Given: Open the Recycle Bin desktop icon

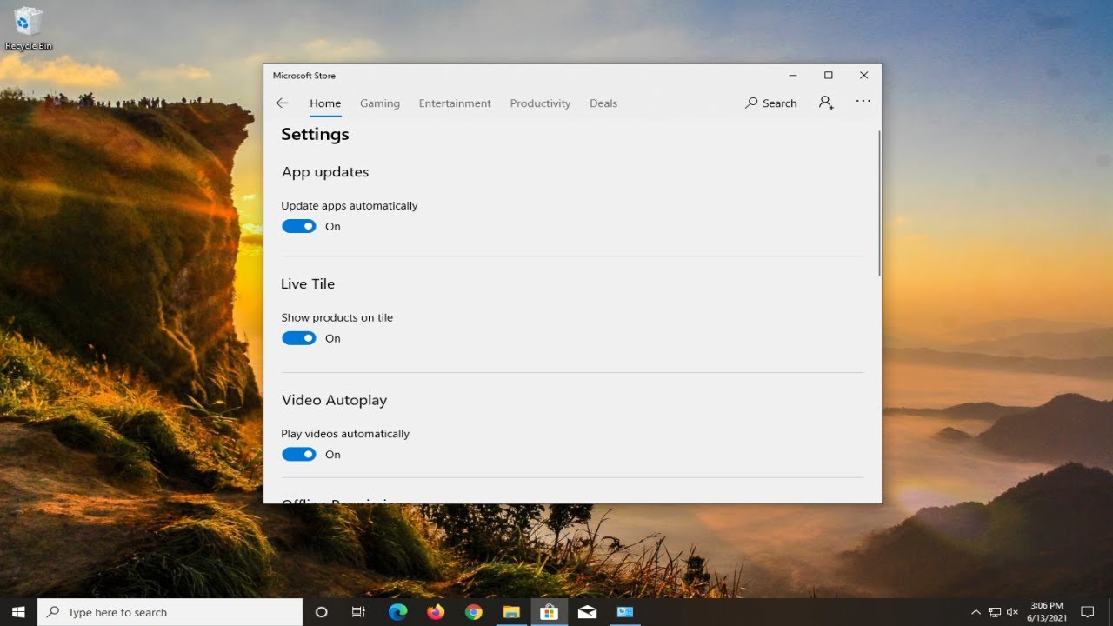Looking at the screenshot, I should tap(28, 29).
